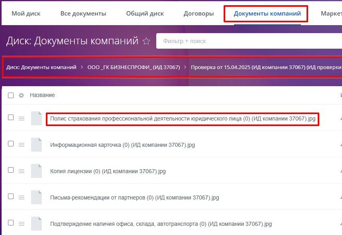Image resolution: width=342 pixels, height=235 pixels.
Task: Open Копия лицензии (0) file
Action: tap(108, 171)
